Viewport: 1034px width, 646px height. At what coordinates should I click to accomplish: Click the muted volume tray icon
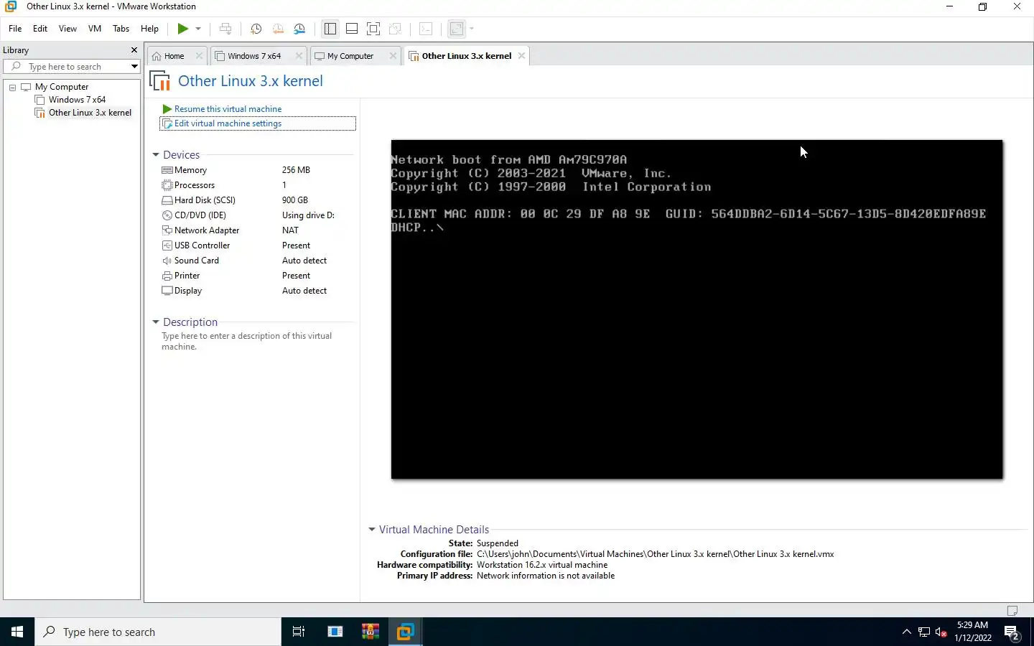click(x=941, y=632)
